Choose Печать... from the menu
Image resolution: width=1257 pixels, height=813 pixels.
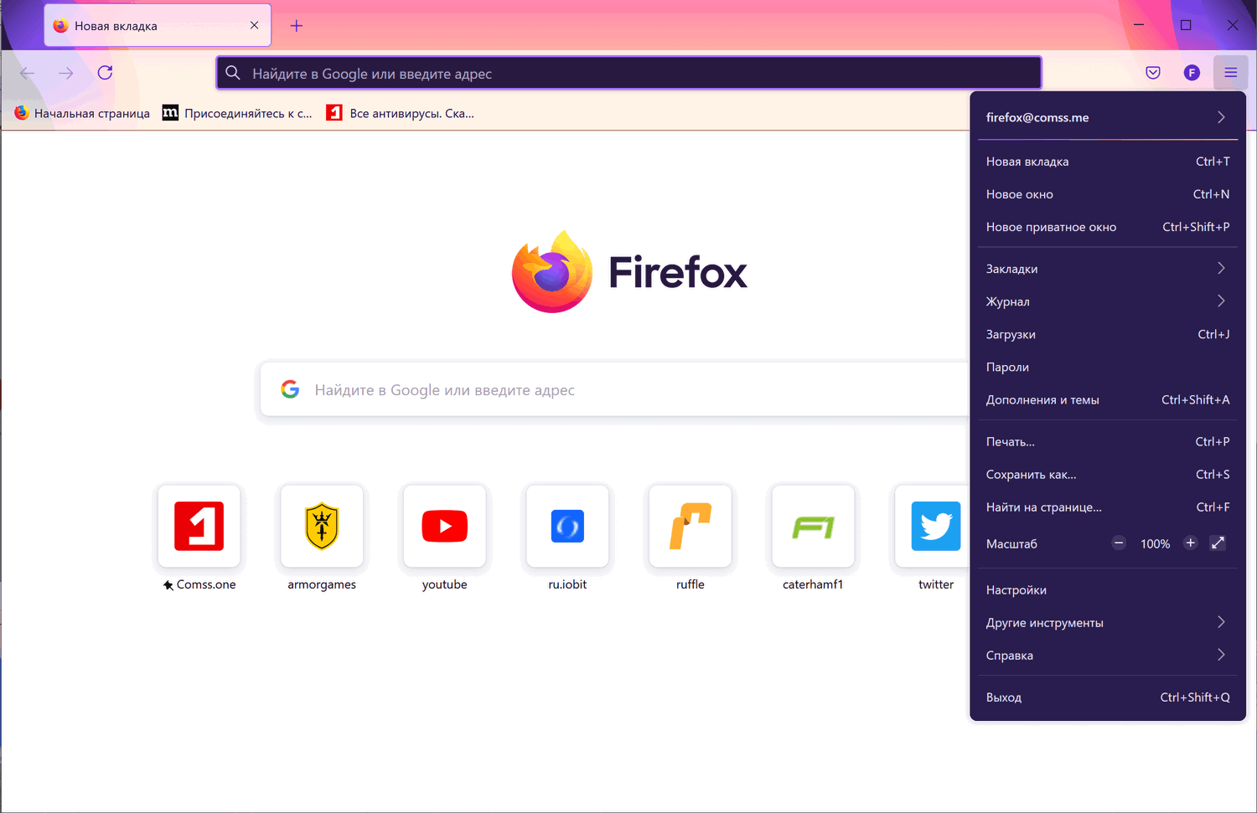[x=1108, y=441]
